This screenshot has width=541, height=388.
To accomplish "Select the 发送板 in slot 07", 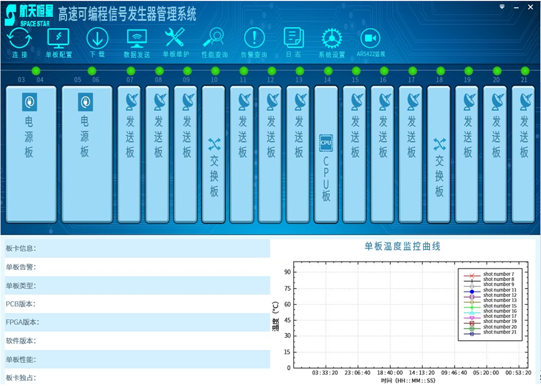I will tap(130, 155).
